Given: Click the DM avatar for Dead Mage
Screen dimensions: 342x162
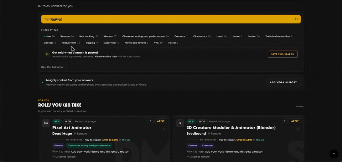Looking at the screenshot, I should tap(46, 123).
